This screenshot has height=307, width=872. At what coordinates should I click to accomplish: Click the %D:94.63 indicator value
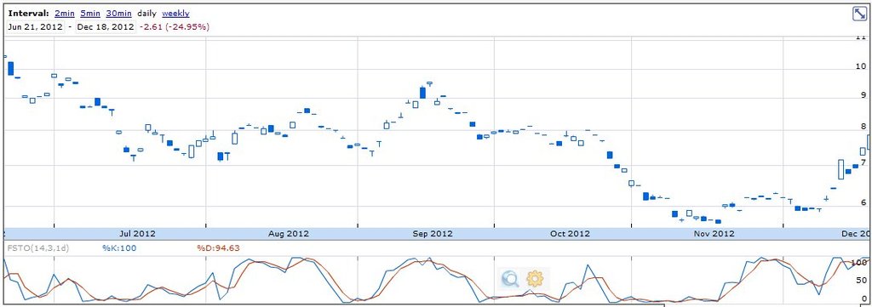(218, 248)
